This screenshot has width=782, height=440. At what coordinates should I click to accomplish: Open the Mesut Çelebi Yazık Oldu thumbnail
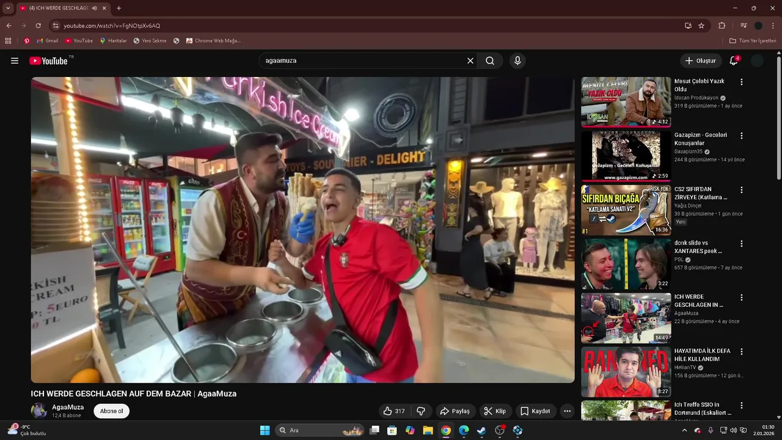pos(626,102)
